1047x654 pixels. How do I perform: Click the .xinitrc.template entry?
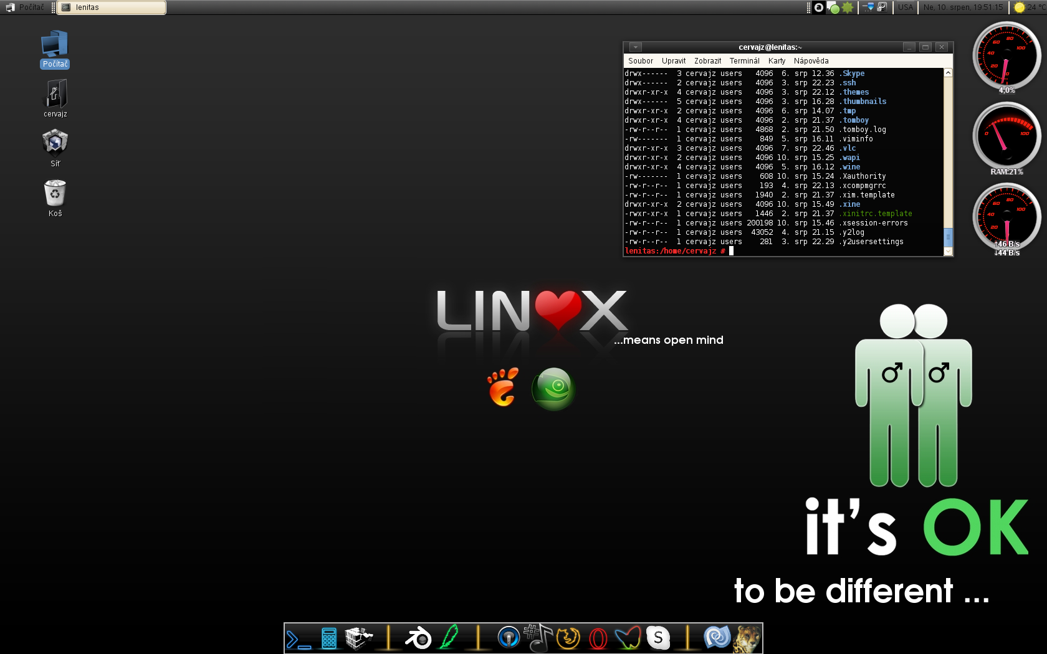[876, 214]
